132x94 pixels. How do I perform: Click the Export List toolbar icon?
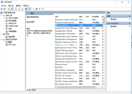[22, 9]
